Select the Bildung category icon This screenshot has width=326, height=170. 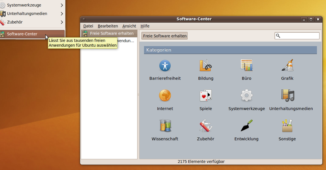[206, 66]
